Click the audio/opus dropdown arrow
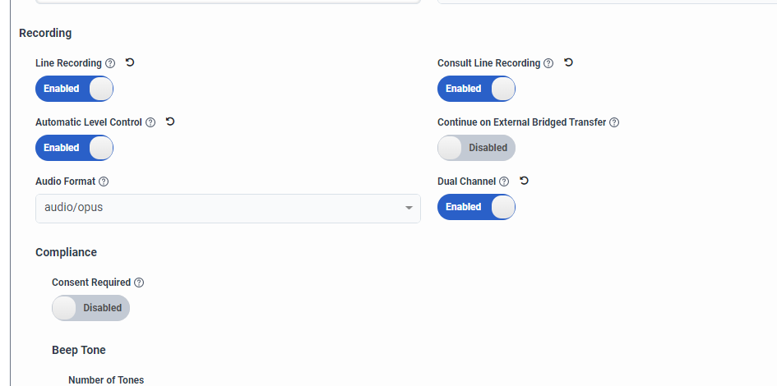 (409, 208)
